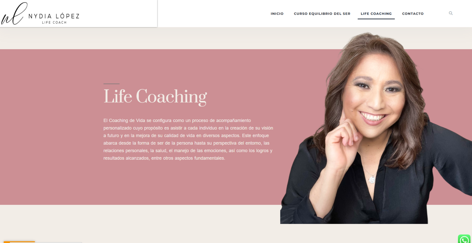This screenshot has width=472, height=243.
Task: Click the NYDIA LÓPEZ brand name
Action: pyautogui.click(x=54, y=16)
